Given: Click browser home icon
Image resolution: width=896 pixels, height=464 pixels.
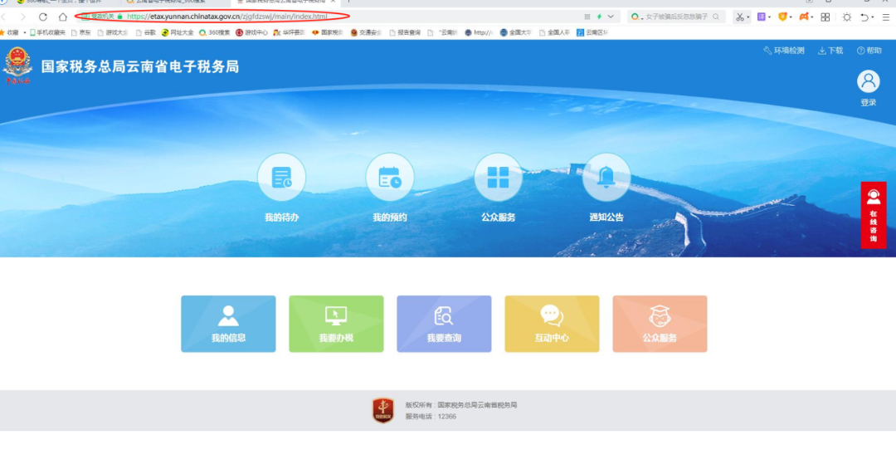Looking at the screenshot, I should coord(63,17).
